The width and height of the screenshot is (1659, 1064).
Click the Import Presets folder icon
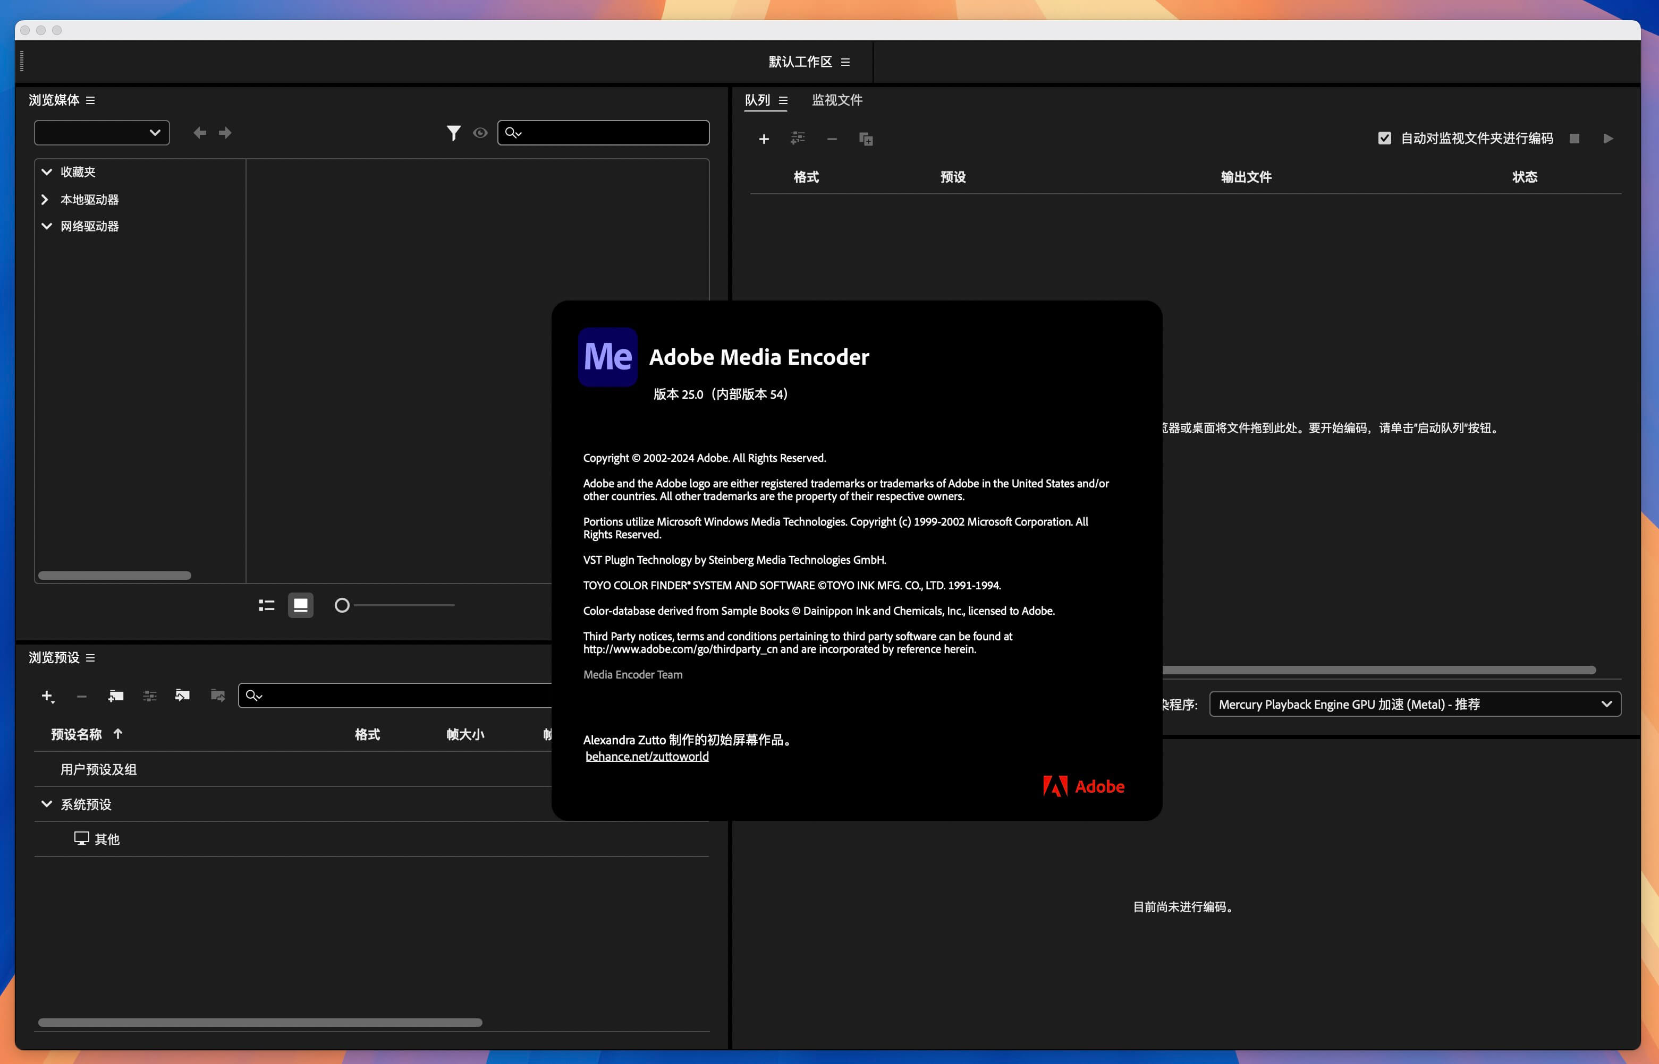point(183,695)
